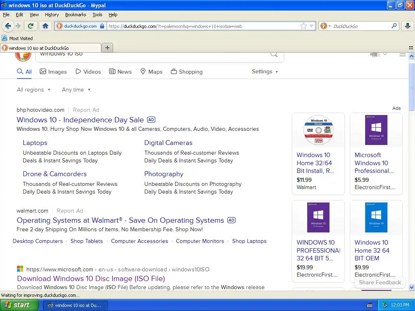Open search engine selector dropdown
Viewport: 415px width, 311px height.
pyautogui.click(x=325, y=26)
